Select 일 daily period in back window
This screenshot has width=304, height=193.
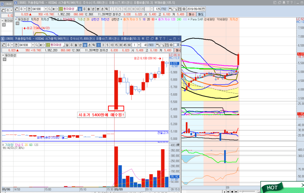80,9
